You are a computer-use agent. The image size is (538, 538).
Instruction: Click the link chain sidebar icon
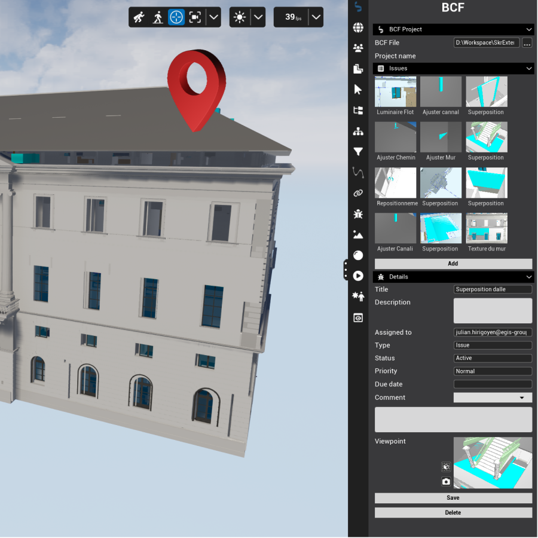coord(358,193)
